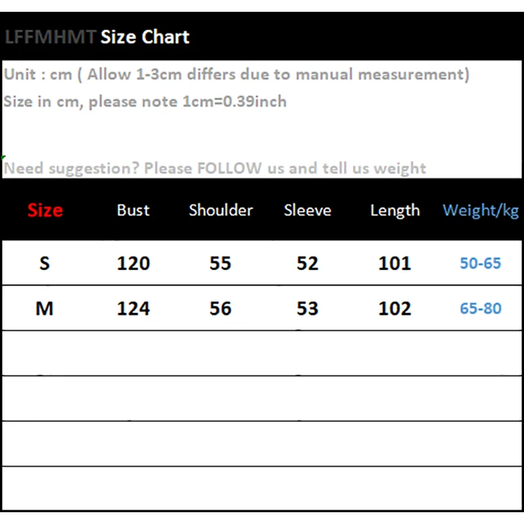
Task: Select shoulder value 55 in S row
Action: (x=220, y=263)
